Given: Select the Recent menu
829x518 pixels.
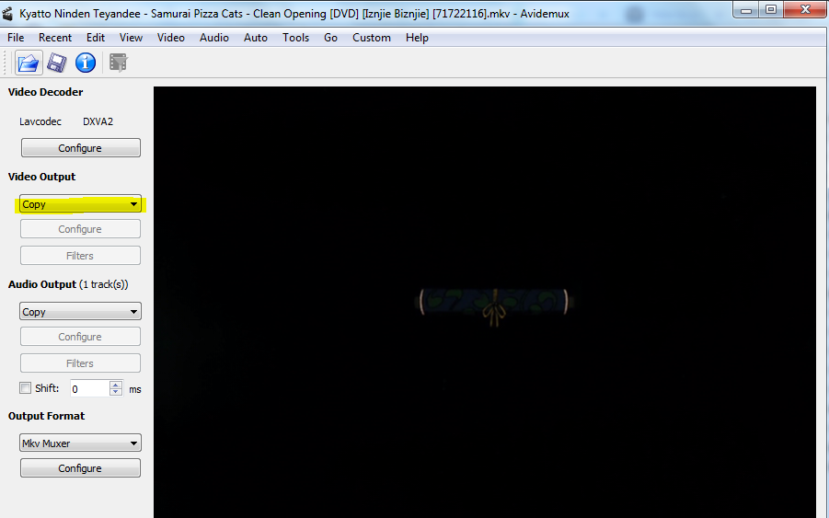Looking at the screenshot, I should pyautogui.click(x=55, y=38).
